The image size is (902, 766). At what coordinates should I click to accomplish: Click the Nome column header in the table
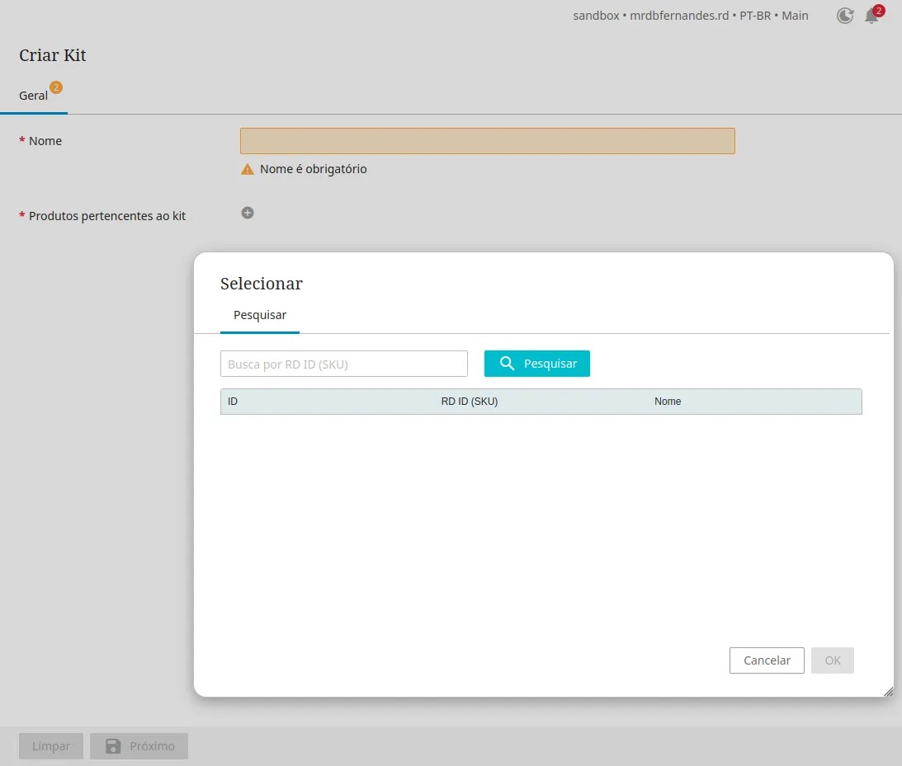(x=668, y=402)
